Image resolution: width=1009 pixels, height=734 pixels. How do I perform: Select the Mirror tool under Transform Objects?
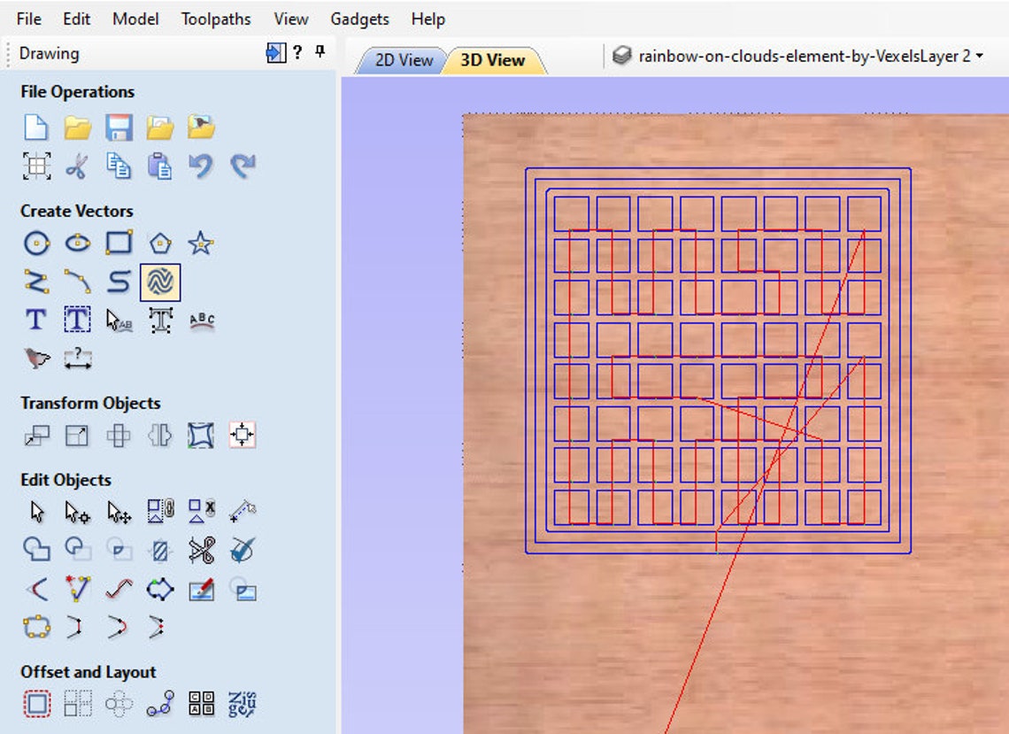(x=160, y=436)
